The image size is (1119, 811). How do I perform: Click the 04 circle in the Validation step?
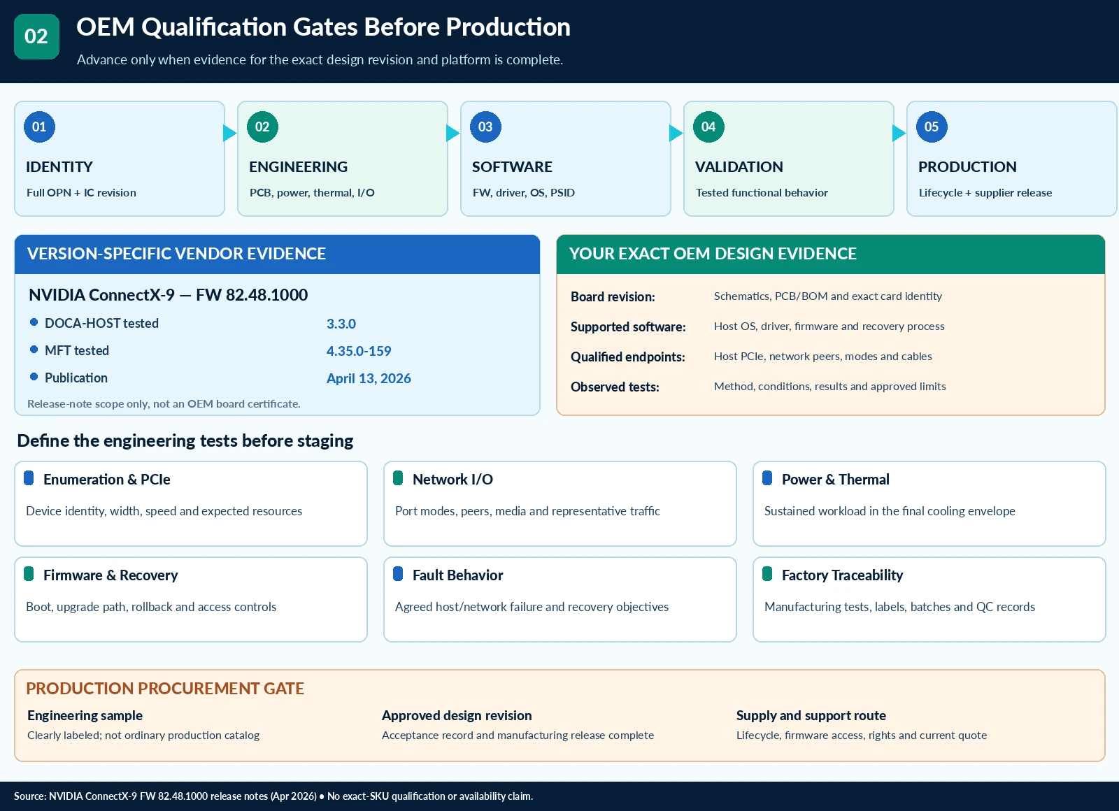(x=708, y=127)
